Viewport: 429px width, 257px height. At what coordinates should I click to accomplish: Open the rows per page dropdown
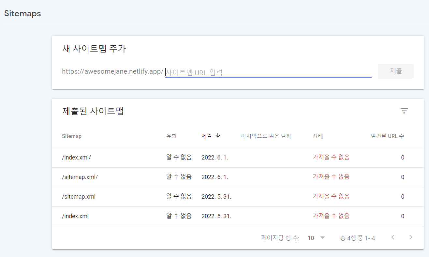(x=317, y=238)
